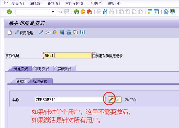Click the circled Activate variant icon
Screen dimensions: 179x128
pyautogui.click(x=111, y=100)
